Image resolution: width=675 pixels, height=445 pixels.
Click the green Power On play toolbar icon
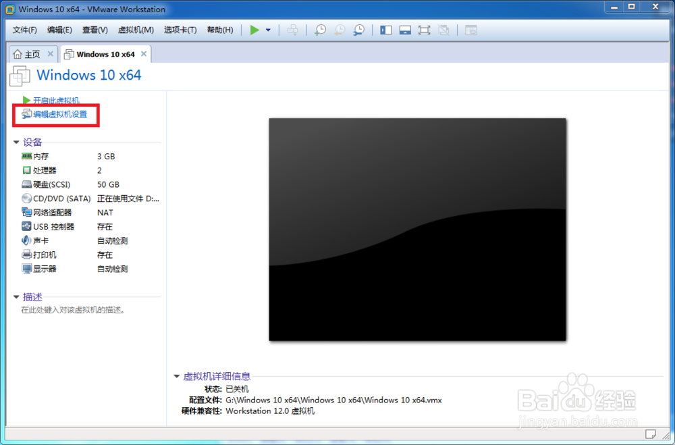[255, 30]
